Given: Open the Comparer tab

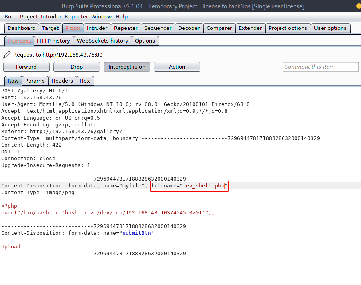Looking at the screenshot, I should [219, 28].
